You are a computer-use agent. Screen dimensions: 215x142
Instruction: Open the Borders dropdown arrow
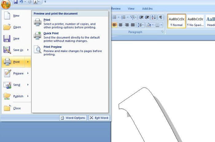click(161, 25)
